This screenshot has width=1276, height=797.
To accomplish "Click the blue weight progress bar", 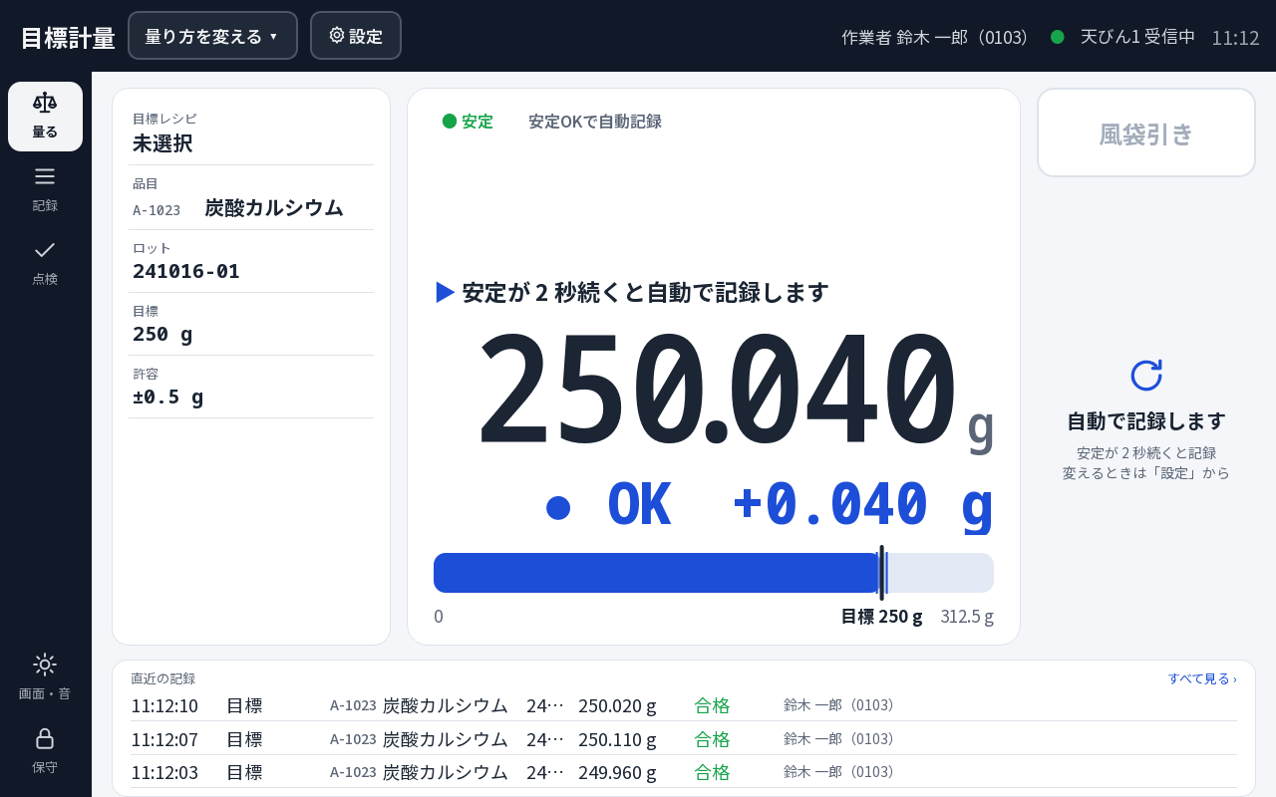I will click(714, 573).
